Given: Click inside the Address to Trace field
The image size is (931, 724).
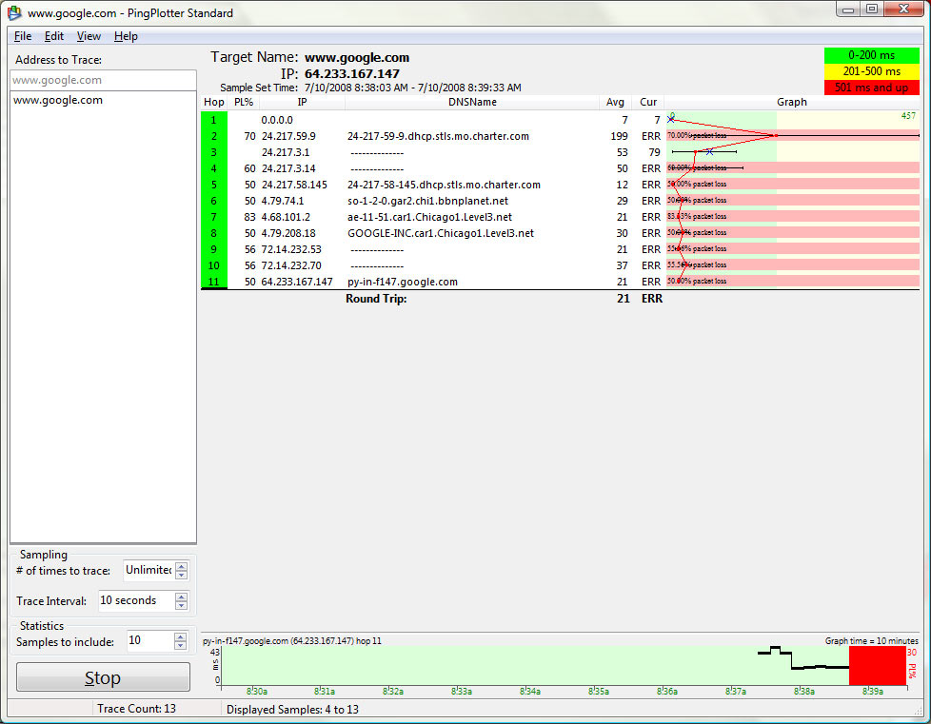Looking at the screenshot, I should [102, 80].
